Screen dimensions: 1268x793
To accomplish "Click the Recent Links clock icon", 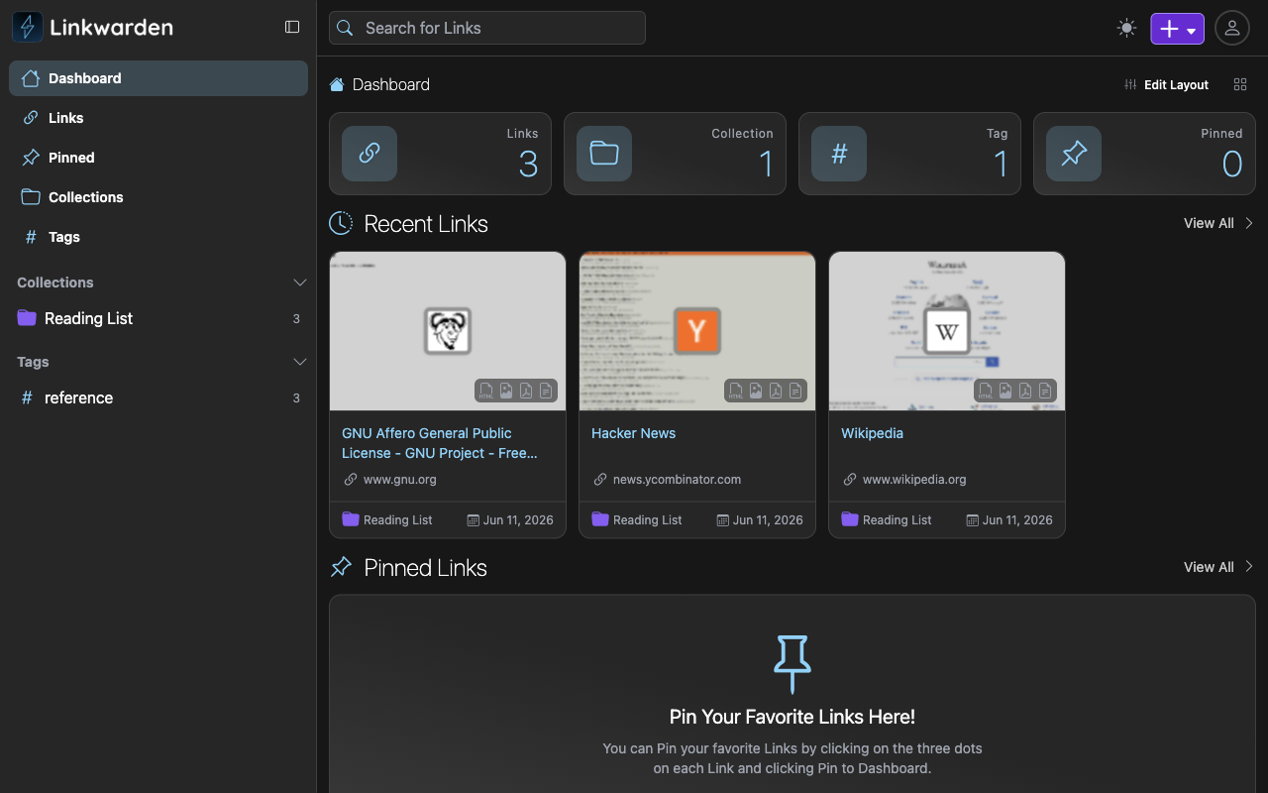I will click(x=341, y=223).
